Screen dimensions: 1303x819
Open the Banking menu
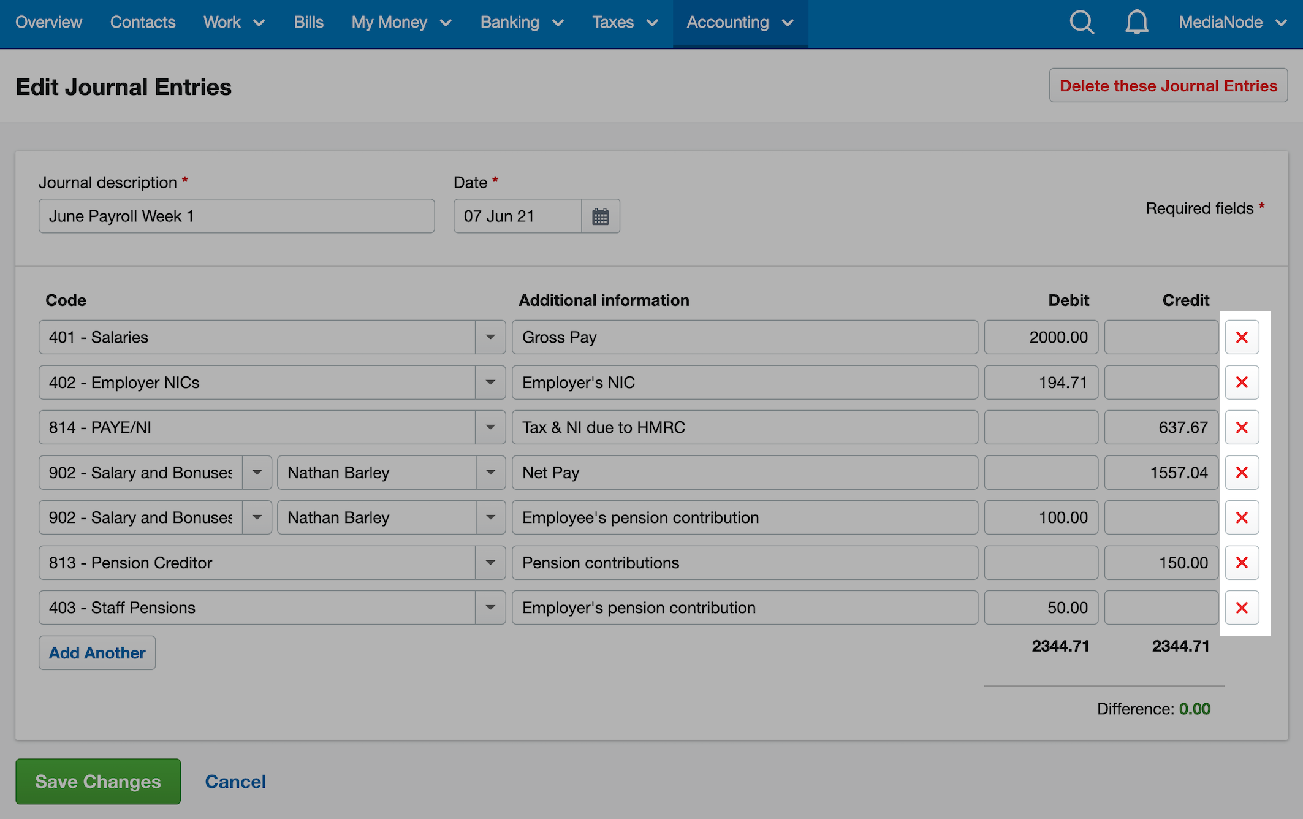coord(522,23)
